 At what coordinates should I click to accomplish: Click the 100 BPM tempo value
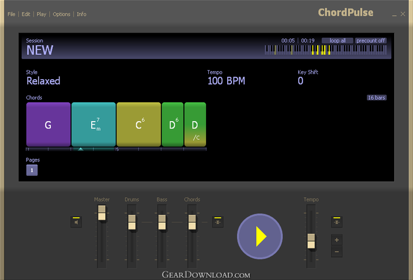point(227,81)
